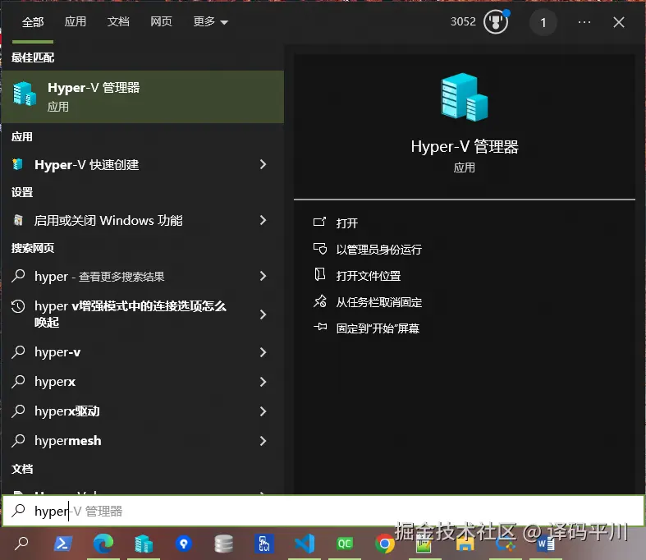646x560 pixels.
Task: Click the taskbar search magnifier icon
Action: [x=21, y=544]
